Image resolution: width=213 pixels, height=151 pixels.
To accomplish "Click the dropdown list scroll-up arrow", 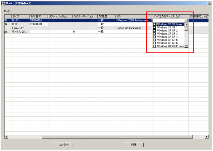I will point(186,25).
